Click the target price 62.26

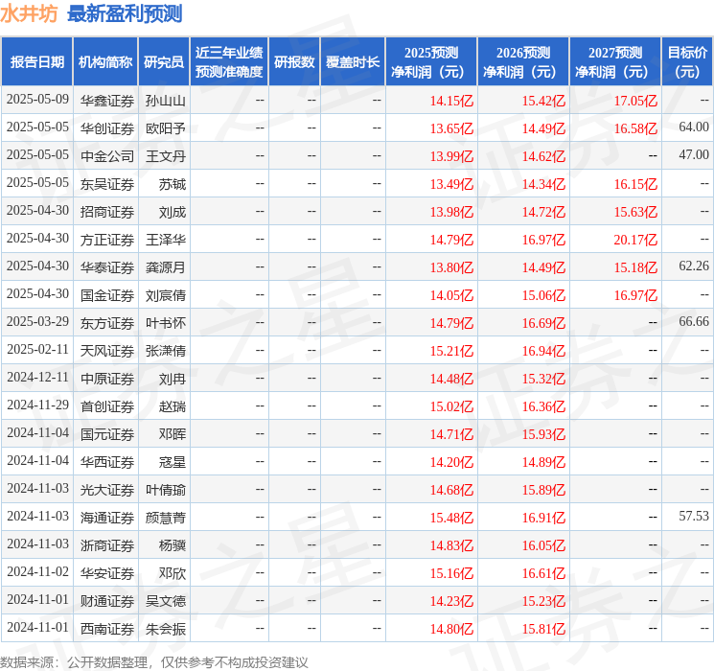tap(694, 266)
